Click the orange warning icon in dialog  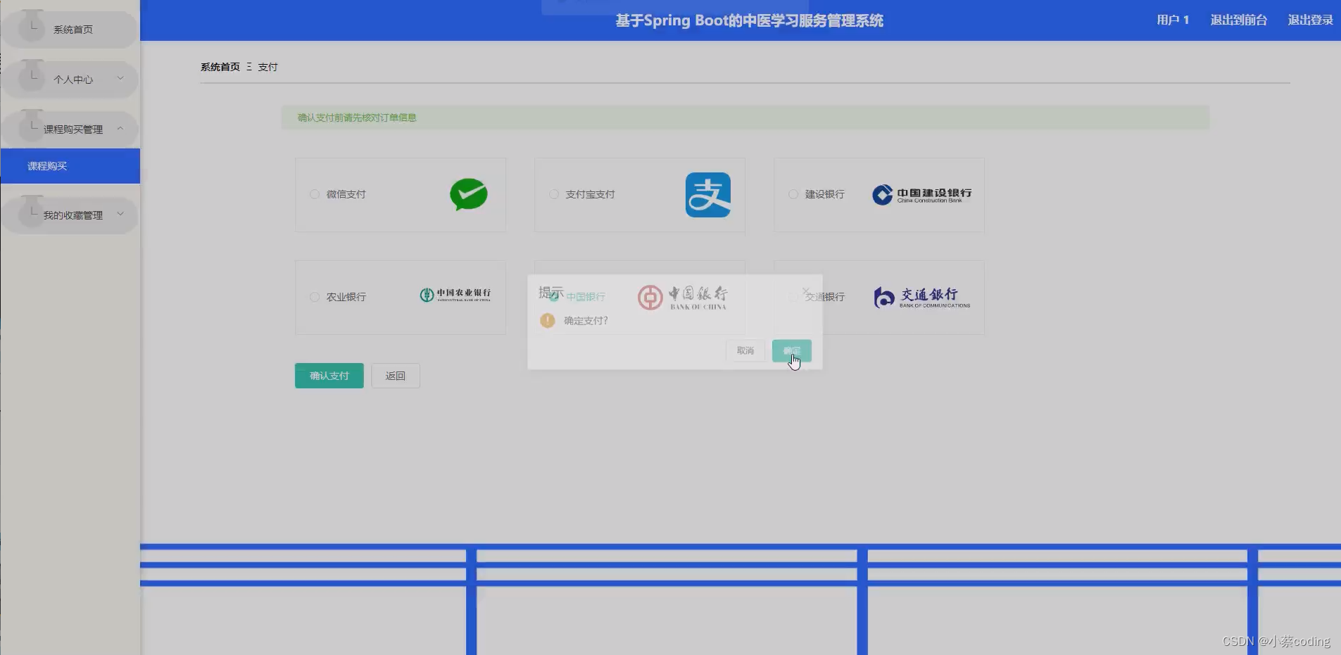pos(548,321)
